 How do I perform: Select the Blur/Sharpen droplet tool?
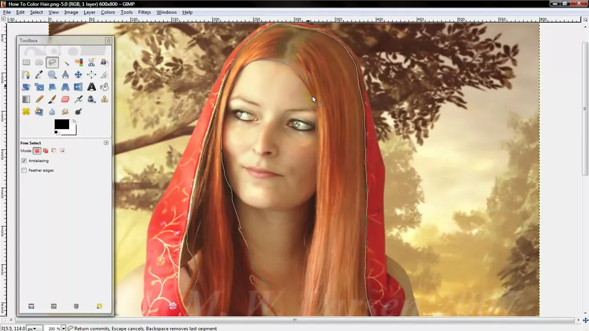pyautogui.click(x=52, y=112)
